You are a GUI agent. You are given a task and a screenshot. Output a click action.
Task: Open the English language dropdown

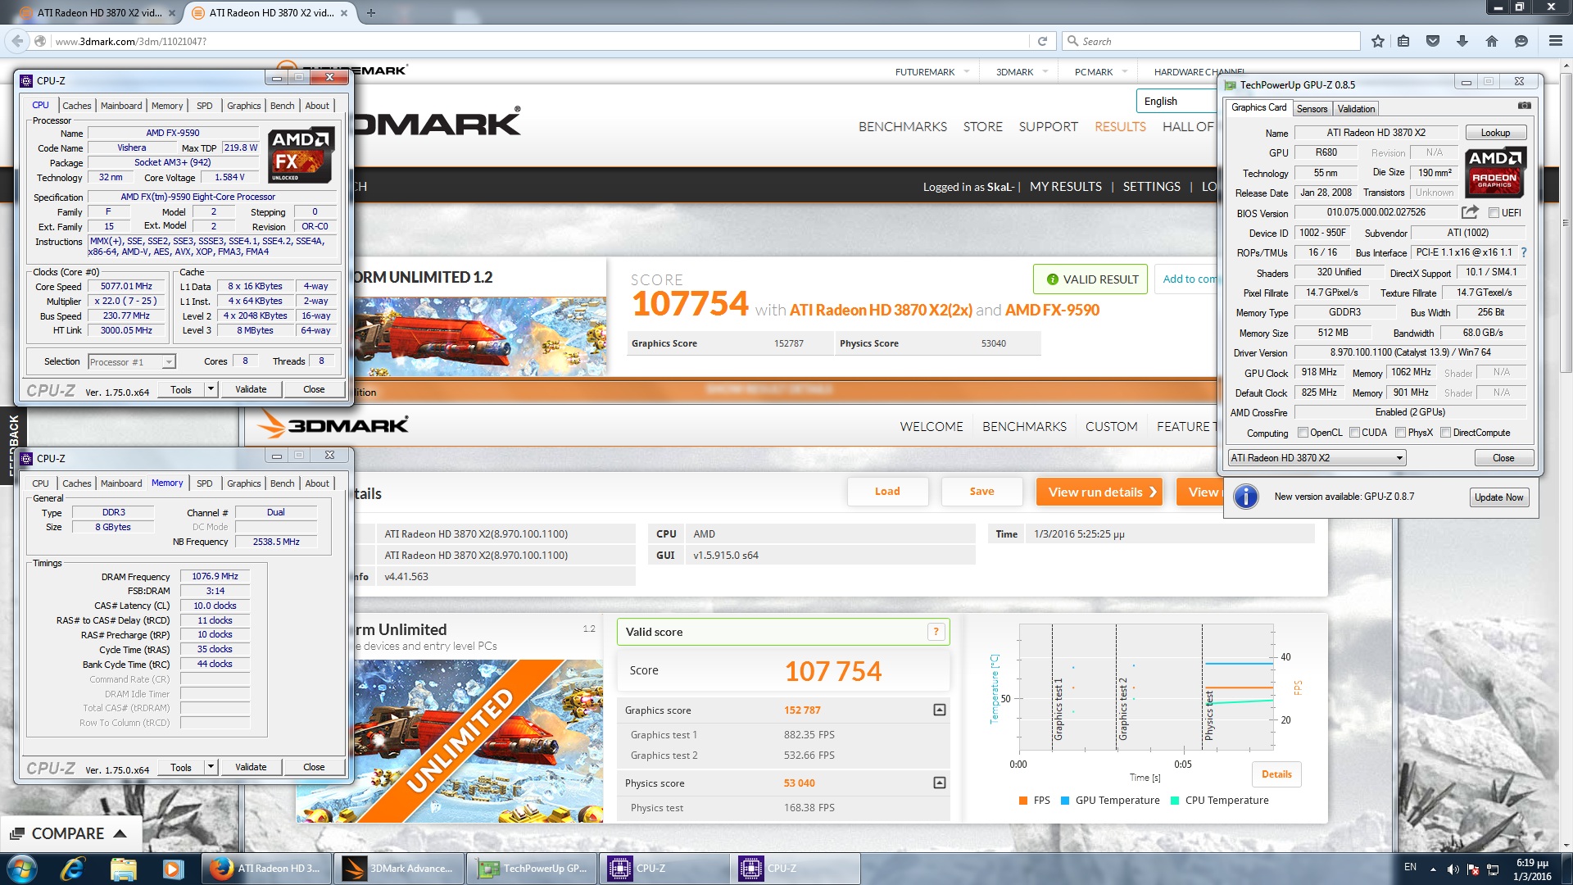[x=1176, y=101]
